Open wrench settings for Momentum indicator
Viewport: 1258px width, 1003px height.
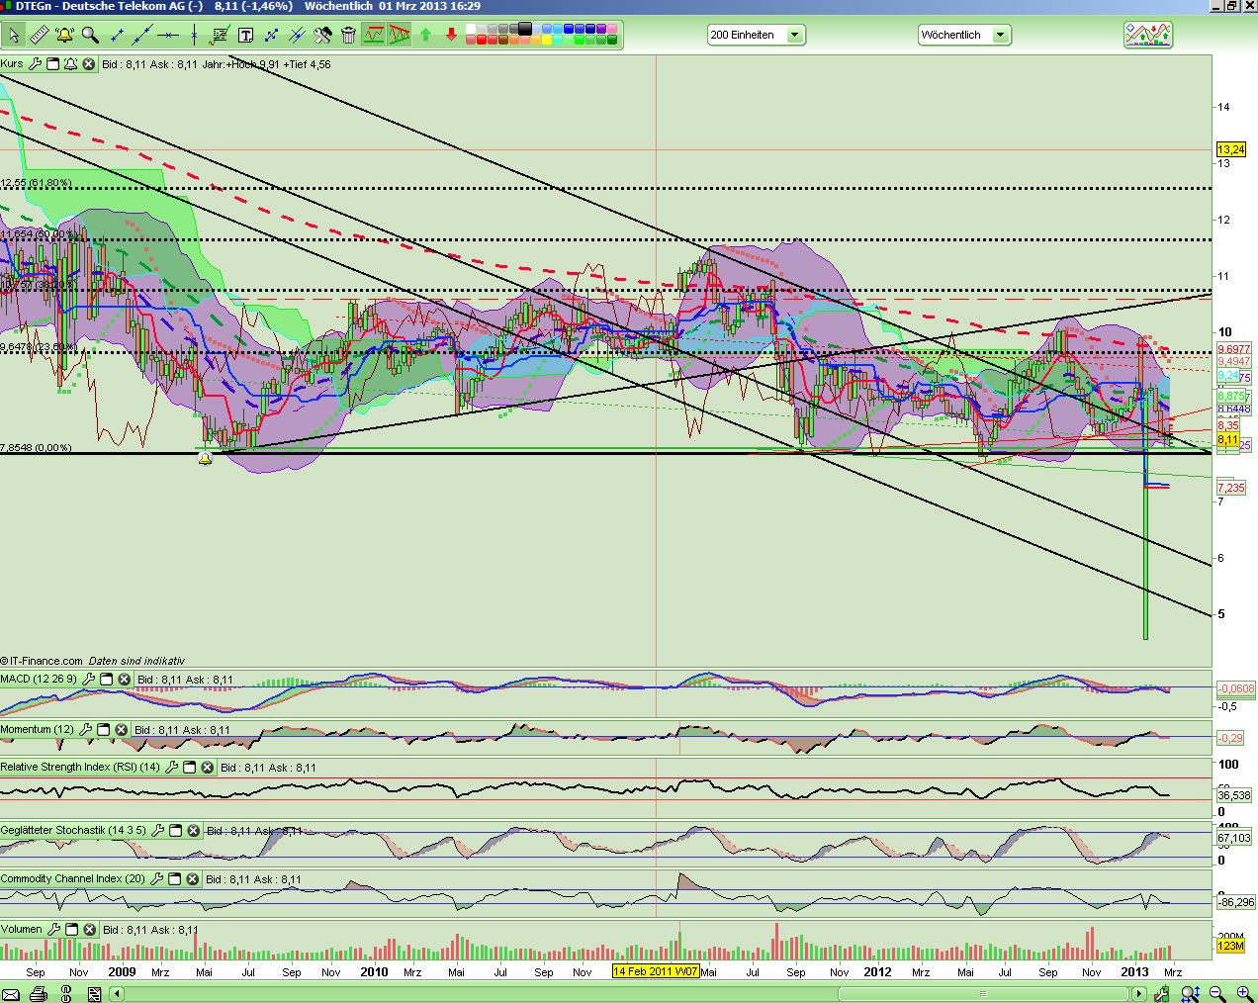click(85, 730)
